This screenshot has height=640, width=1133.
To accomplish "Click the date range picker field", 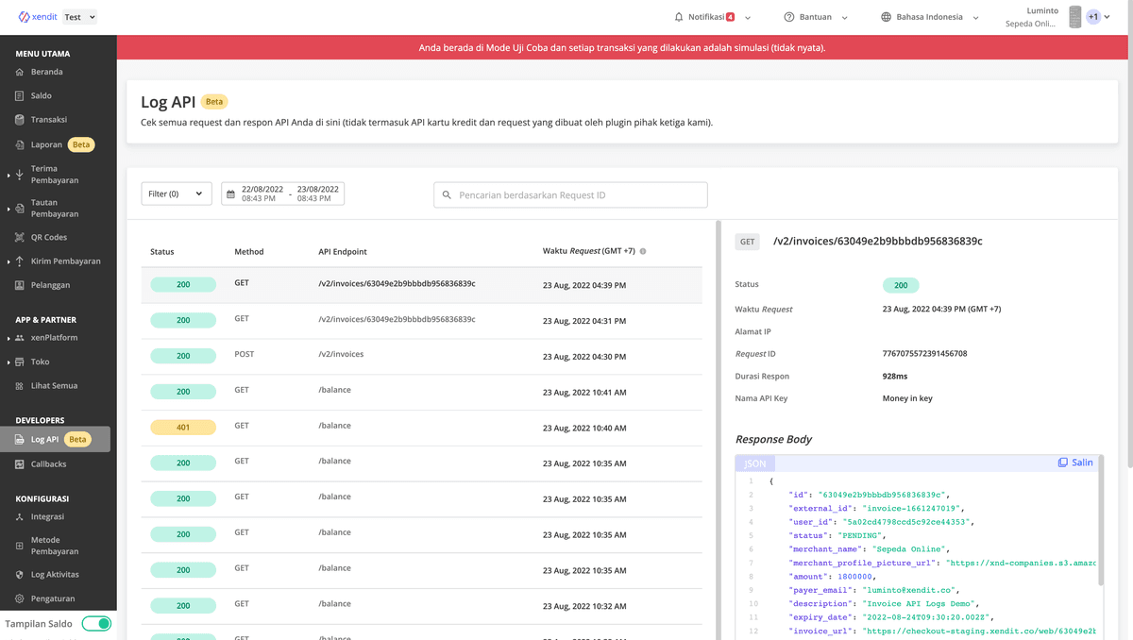I will 282,194.
